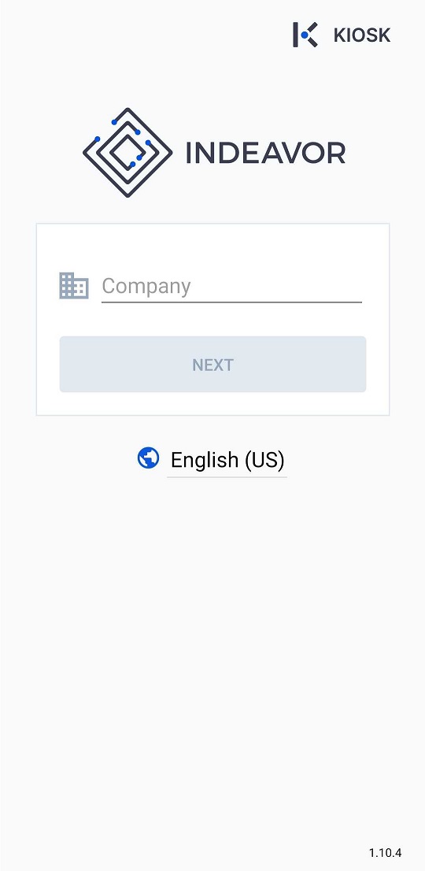Tap the blue globe language icon

[x=148, y=459]
